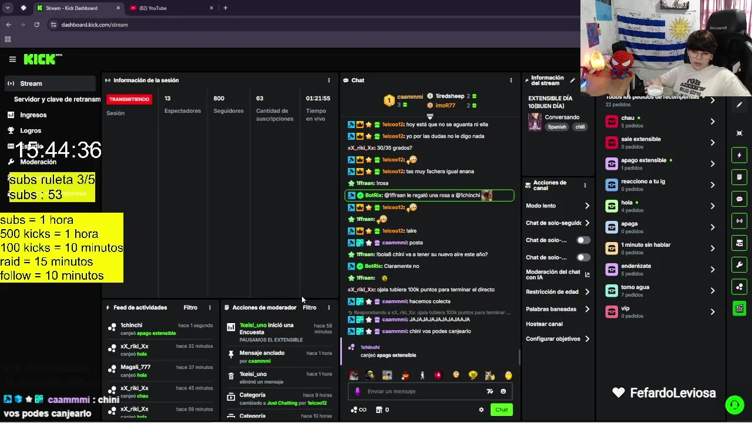Image resolution: width=752 pixels, height=423 pixels.
Task: Reload the page with the browser refresh icon
Action: [36, 25]
